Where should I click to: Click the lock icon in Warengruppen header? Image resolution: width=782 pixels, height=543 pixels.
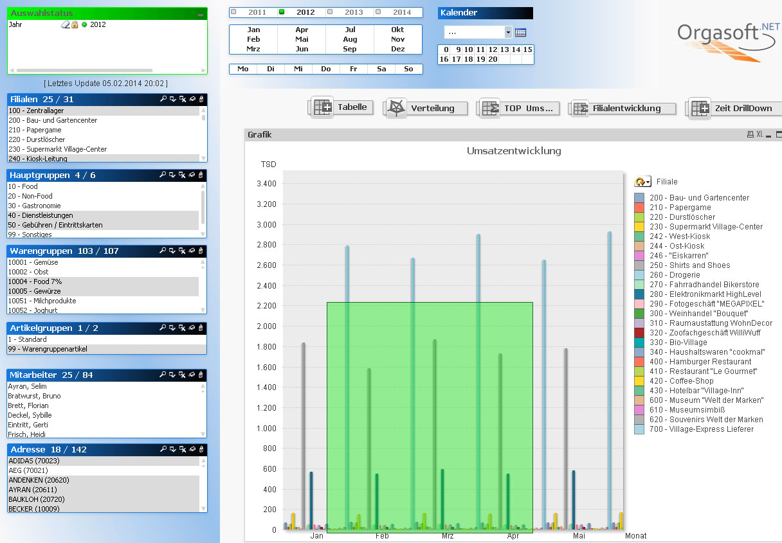click(x=201, y=251)
